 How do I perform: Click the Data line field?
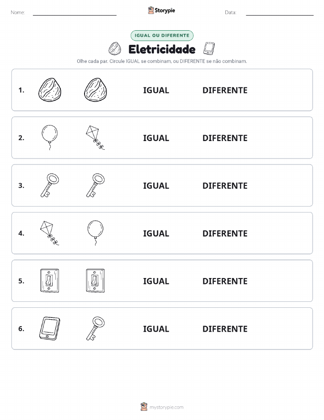[x=280, y=12]
